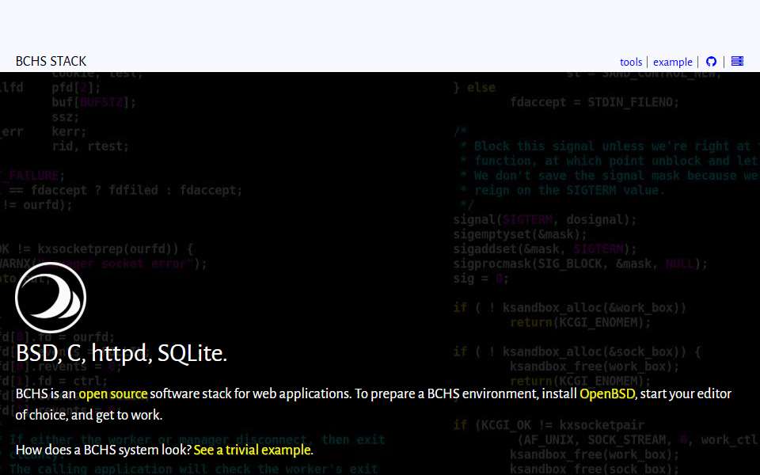Click the BSD, C, httpd, SQLite heading

pyautogui.click(x=121, y=353)
